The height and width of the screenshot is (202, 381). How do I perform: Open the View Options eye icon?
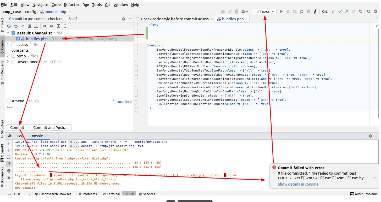(x=52, y=26)
